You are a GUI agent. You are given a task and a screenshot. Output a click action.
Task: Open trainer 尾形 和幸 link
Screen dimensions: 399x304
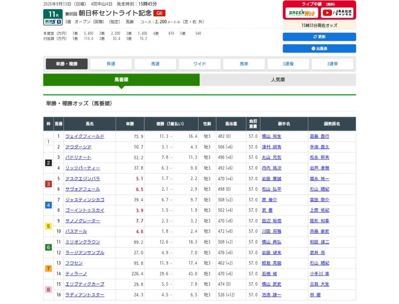click(x=320, y=221)
